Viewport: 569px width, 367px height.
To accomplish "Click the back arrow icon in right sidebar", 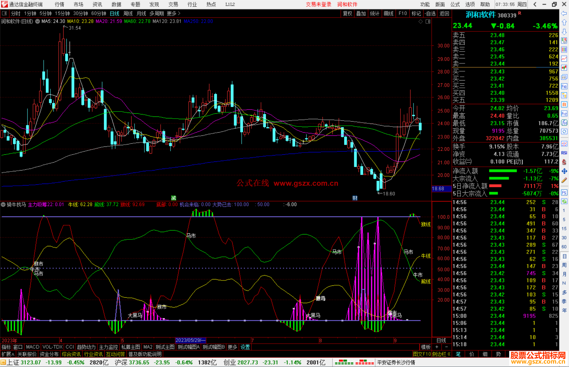I will 564,13.
